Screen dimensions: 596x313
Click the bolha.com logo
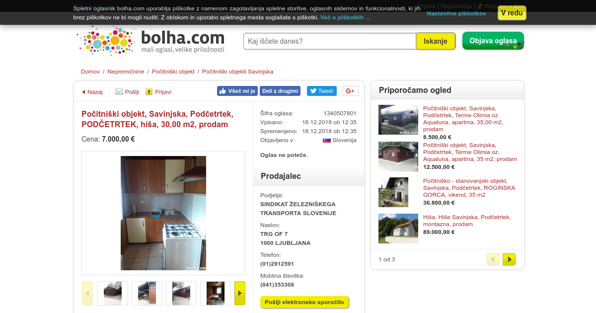(151, 41)
